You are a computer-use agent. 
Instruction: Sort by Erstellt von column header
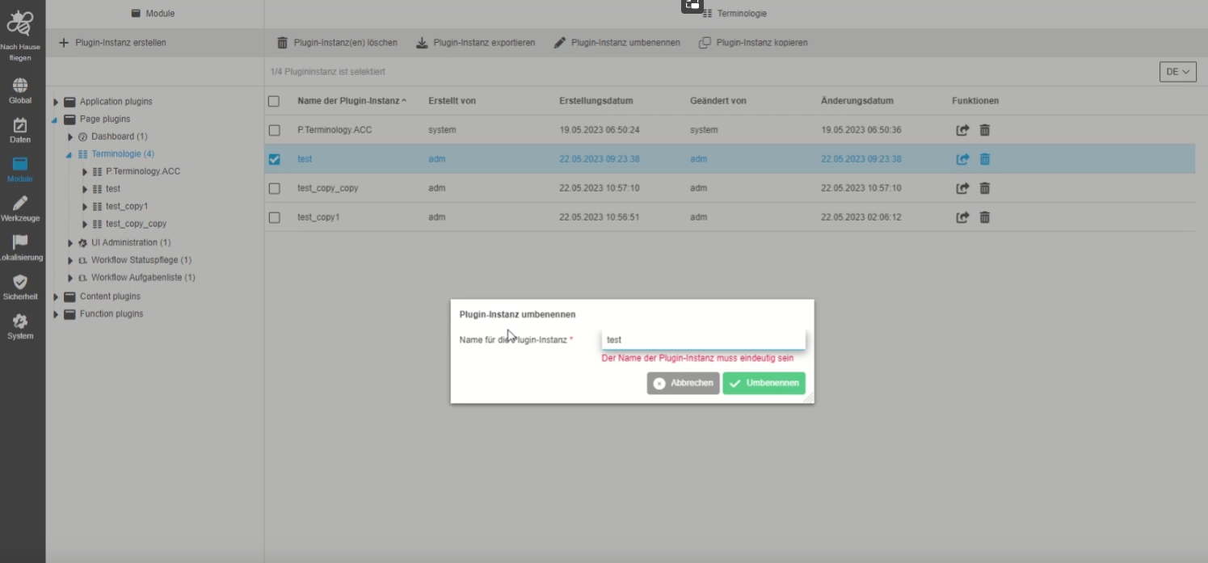coord(452,101)
